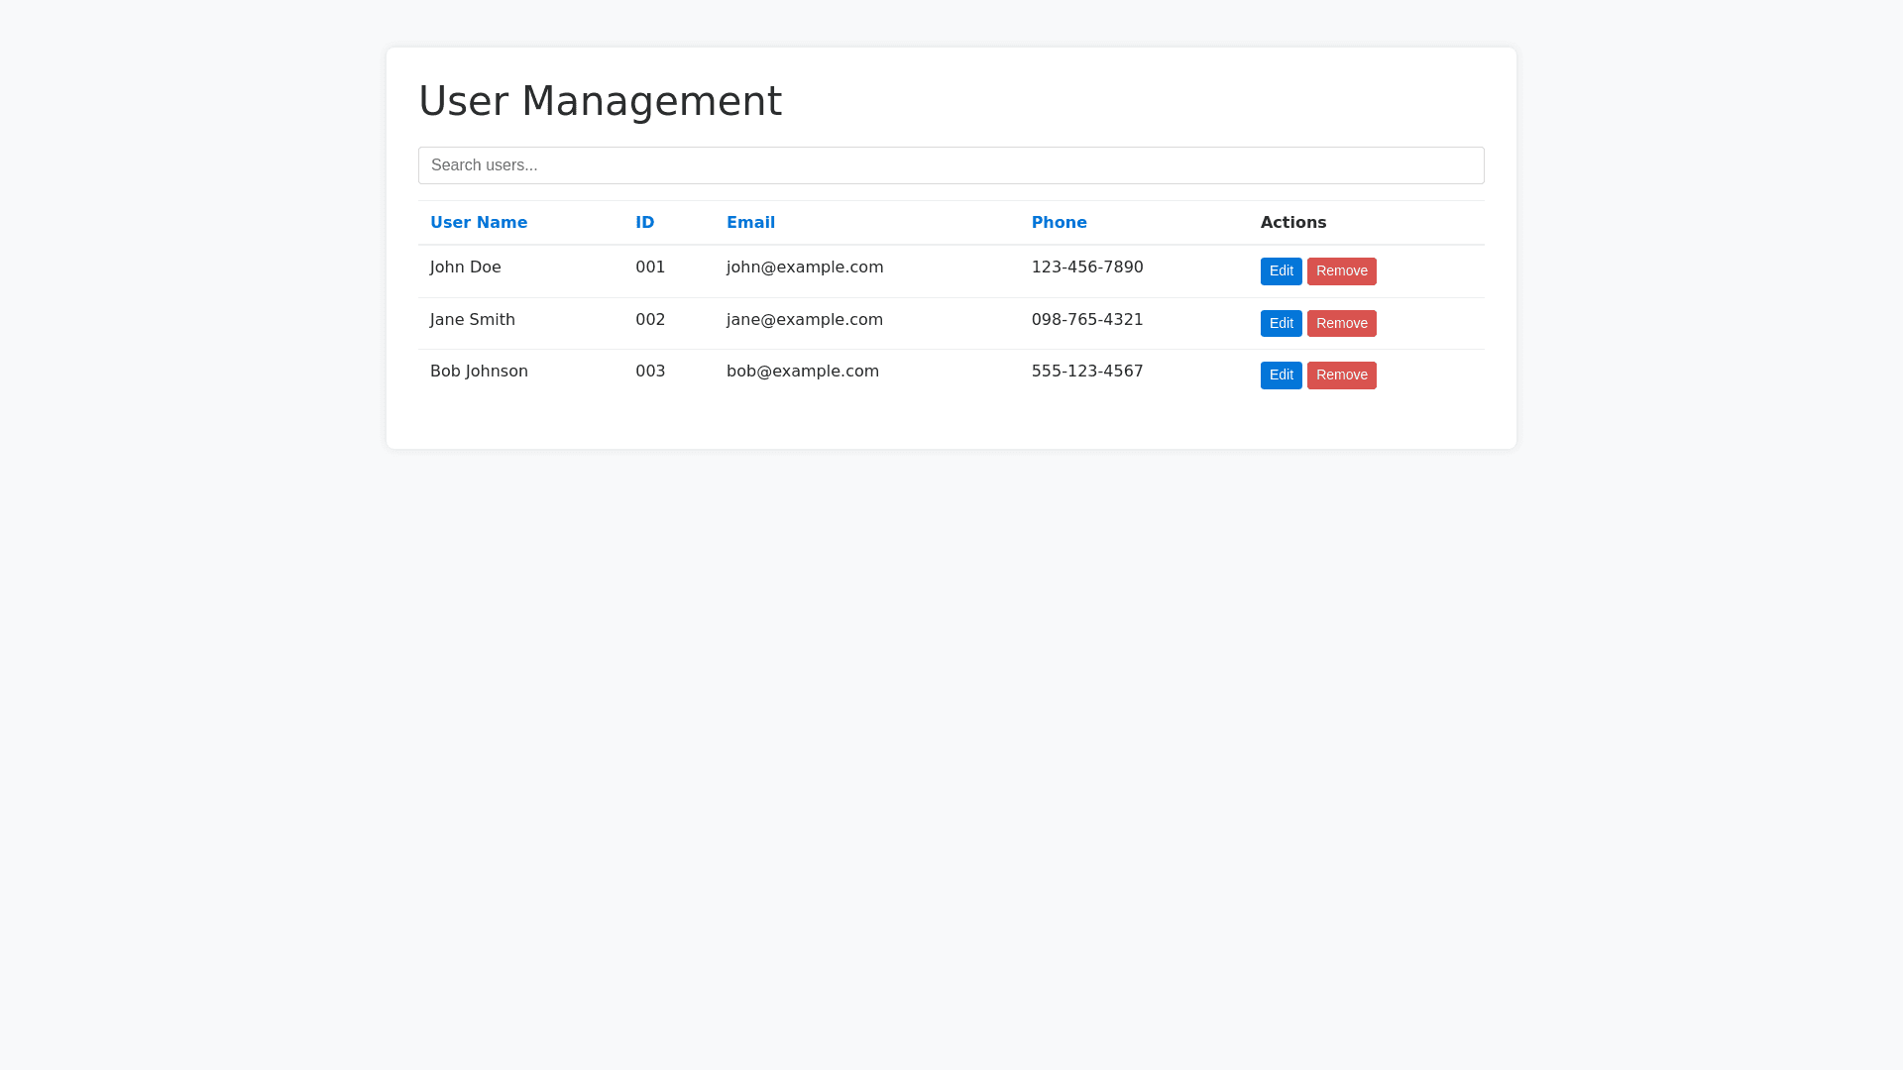Image resolution: width=1903 pixels, height=1070 pixels.
Task: Edit John Doe's user record
Action: point(1281,271)
